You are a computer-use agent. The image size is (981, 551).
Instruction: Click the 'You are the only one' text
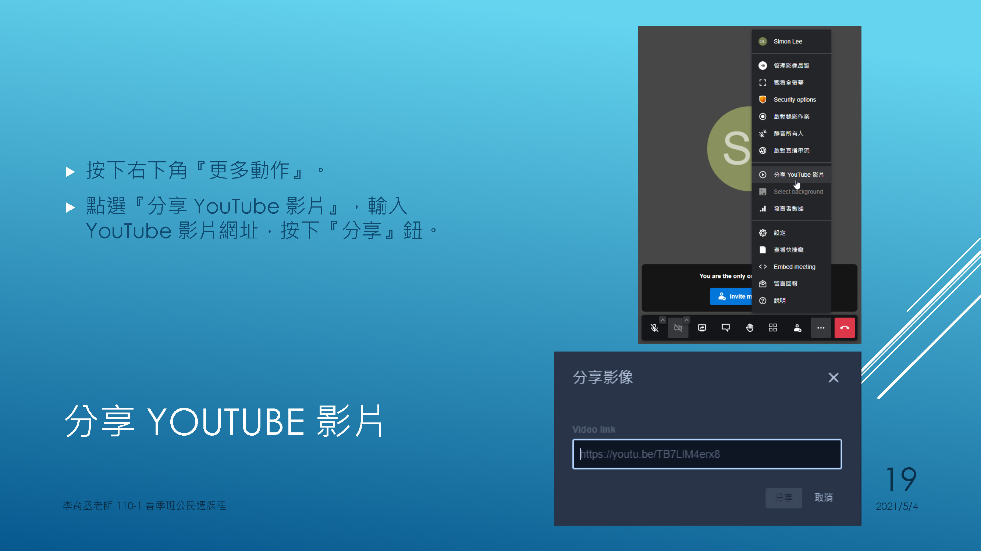pyautogui.click(x=725, y=276)
